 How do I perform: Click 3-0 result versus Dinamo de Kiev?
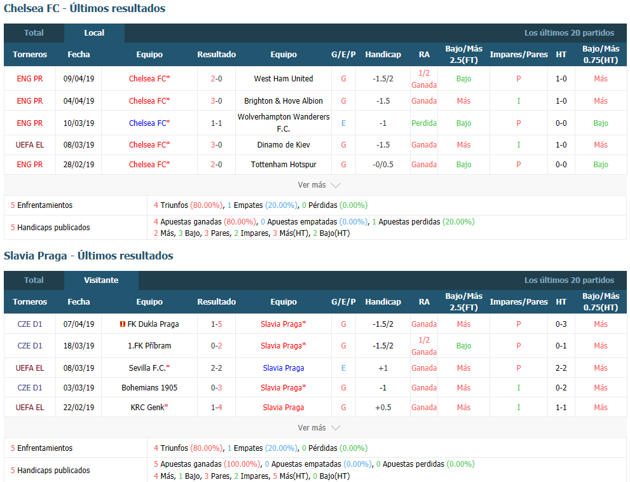pos(216,145)
